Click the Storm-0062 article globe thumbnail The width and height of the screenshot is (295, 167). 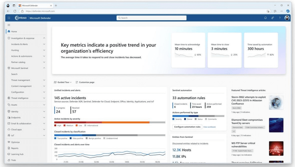[x=276, y=102]
